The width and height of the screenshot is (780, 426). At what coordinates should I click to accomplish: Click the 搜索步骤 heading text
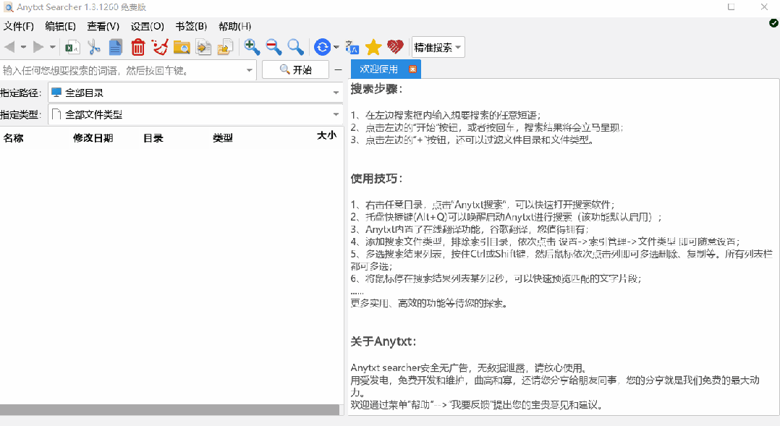pyautogui.click(x=376, y=89)
